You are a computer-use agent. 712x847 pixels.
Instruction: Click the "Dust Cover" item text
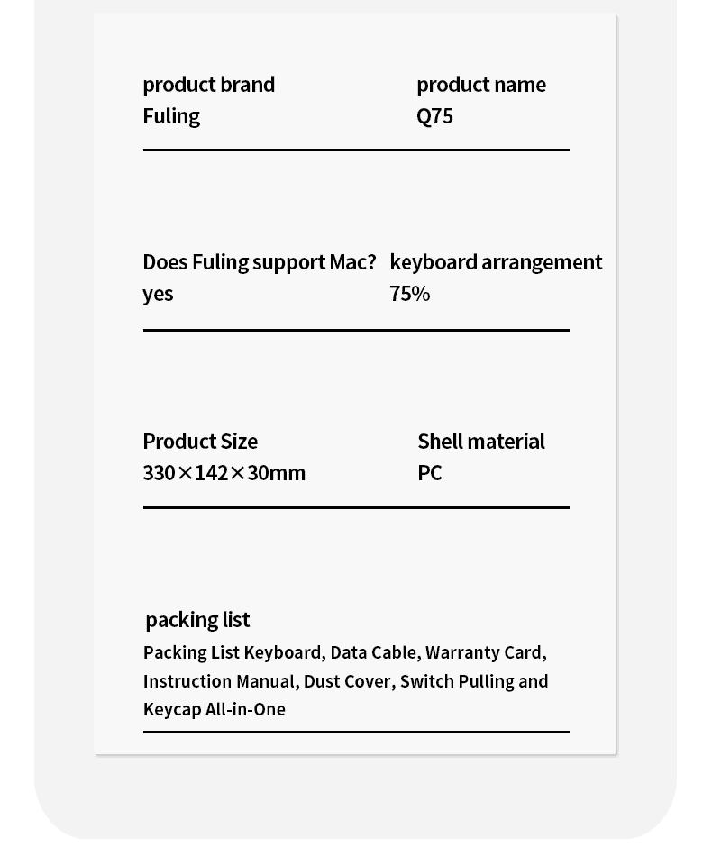click(x=347, y=681)
